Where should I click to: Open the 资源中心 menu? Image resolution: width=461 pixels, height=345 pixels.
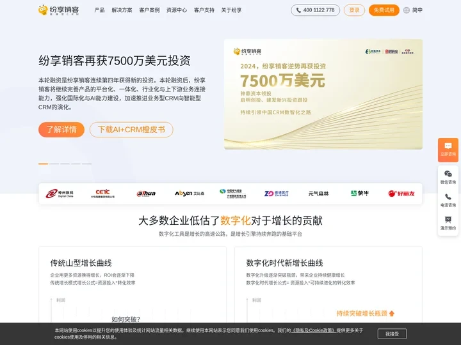(x=177, y=10)
